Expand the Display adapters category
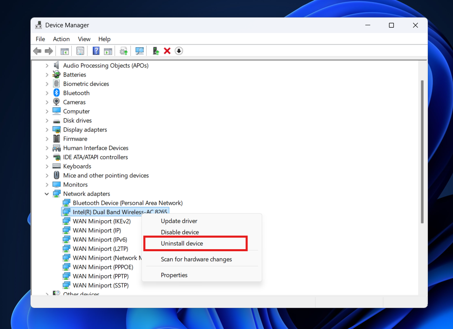 47,129
